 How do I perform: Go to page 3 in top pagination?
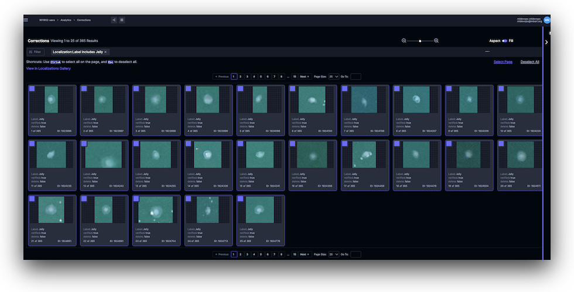coord(247,77)
